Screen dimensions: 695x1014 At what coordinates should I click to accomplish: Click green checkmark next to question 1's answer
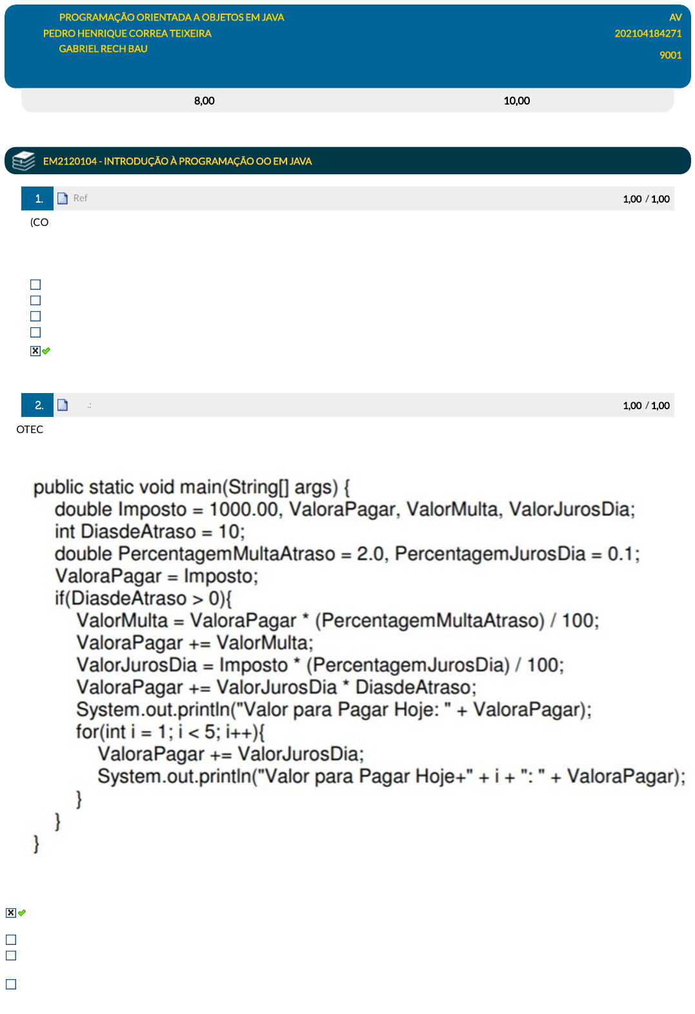[x=46, y=351]
